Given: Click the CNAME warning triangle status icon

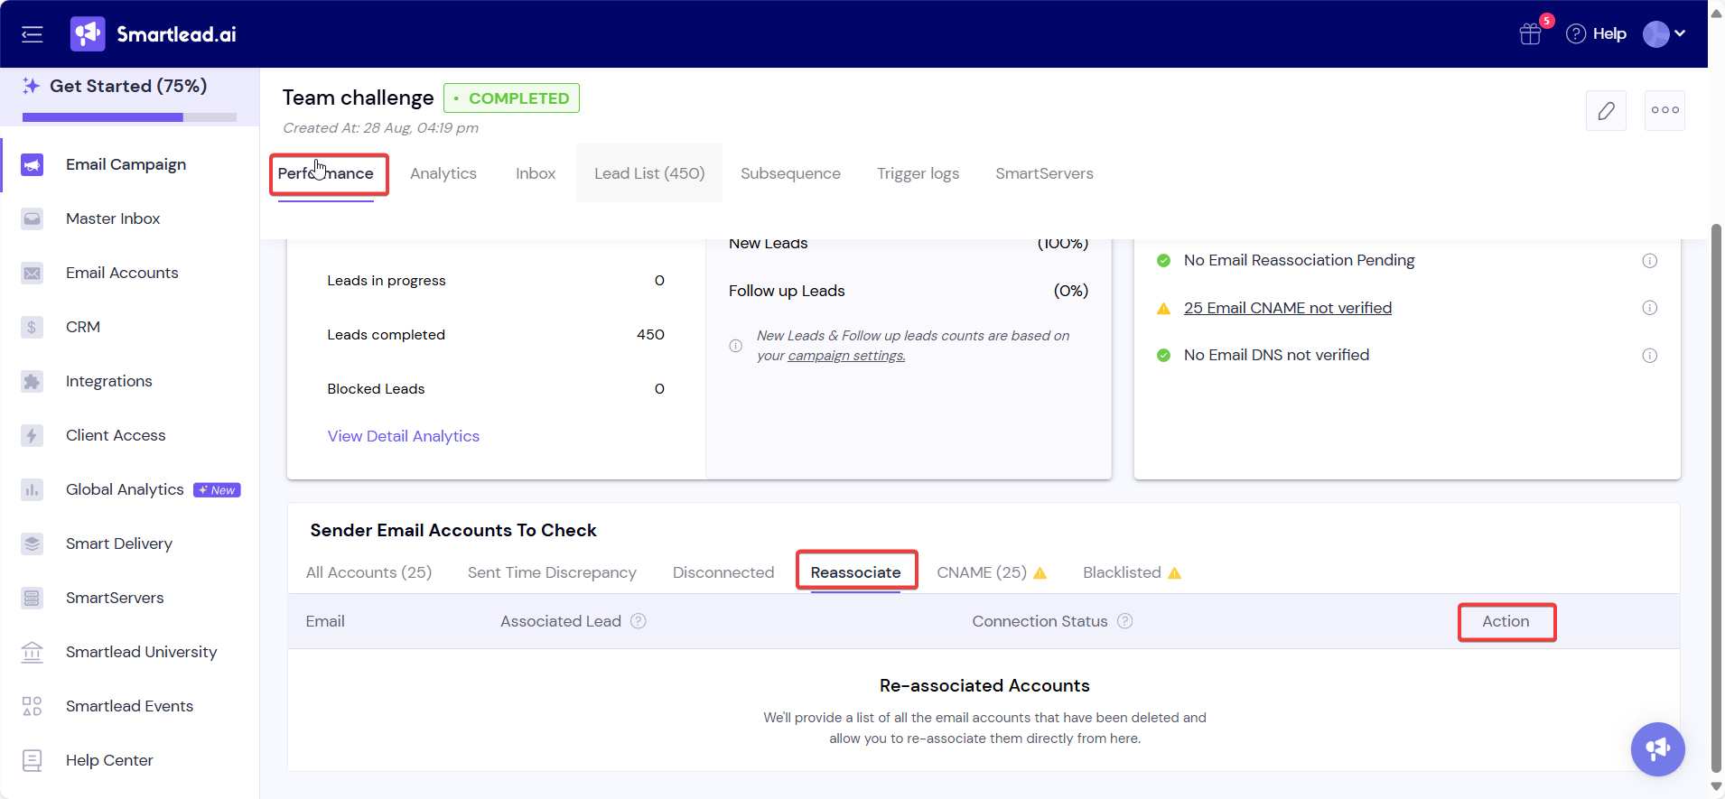Looking at the screenshot, I should tap(1164, 309).
